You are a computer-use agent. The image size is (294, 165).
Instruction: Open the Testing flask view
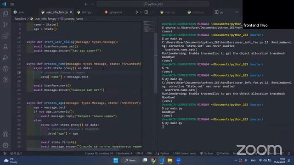(6, 47)
